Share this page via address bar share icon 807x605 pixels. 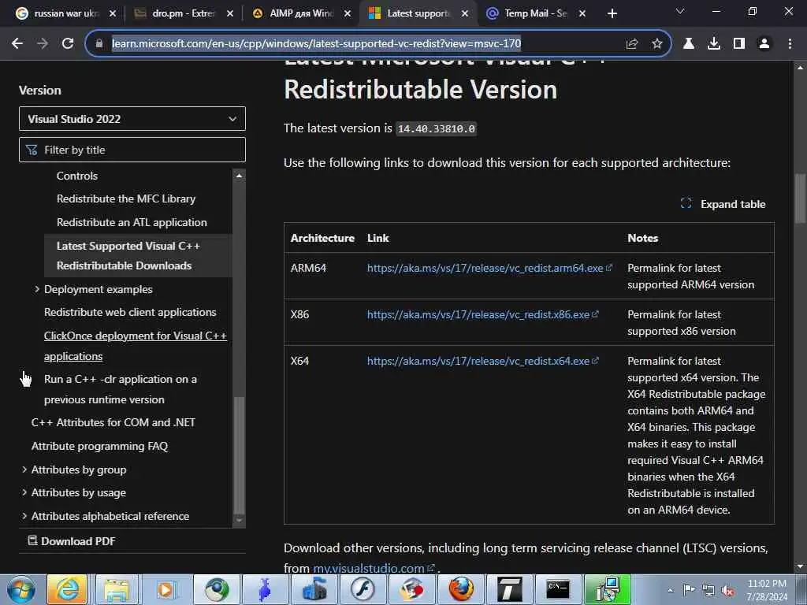632,44
